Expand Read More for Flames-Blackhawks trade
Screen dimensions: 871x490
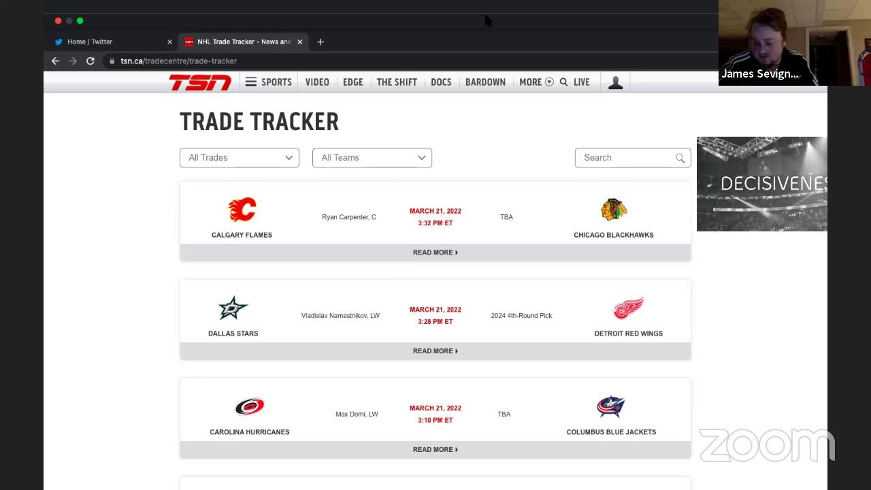click(x=435, y=252)
